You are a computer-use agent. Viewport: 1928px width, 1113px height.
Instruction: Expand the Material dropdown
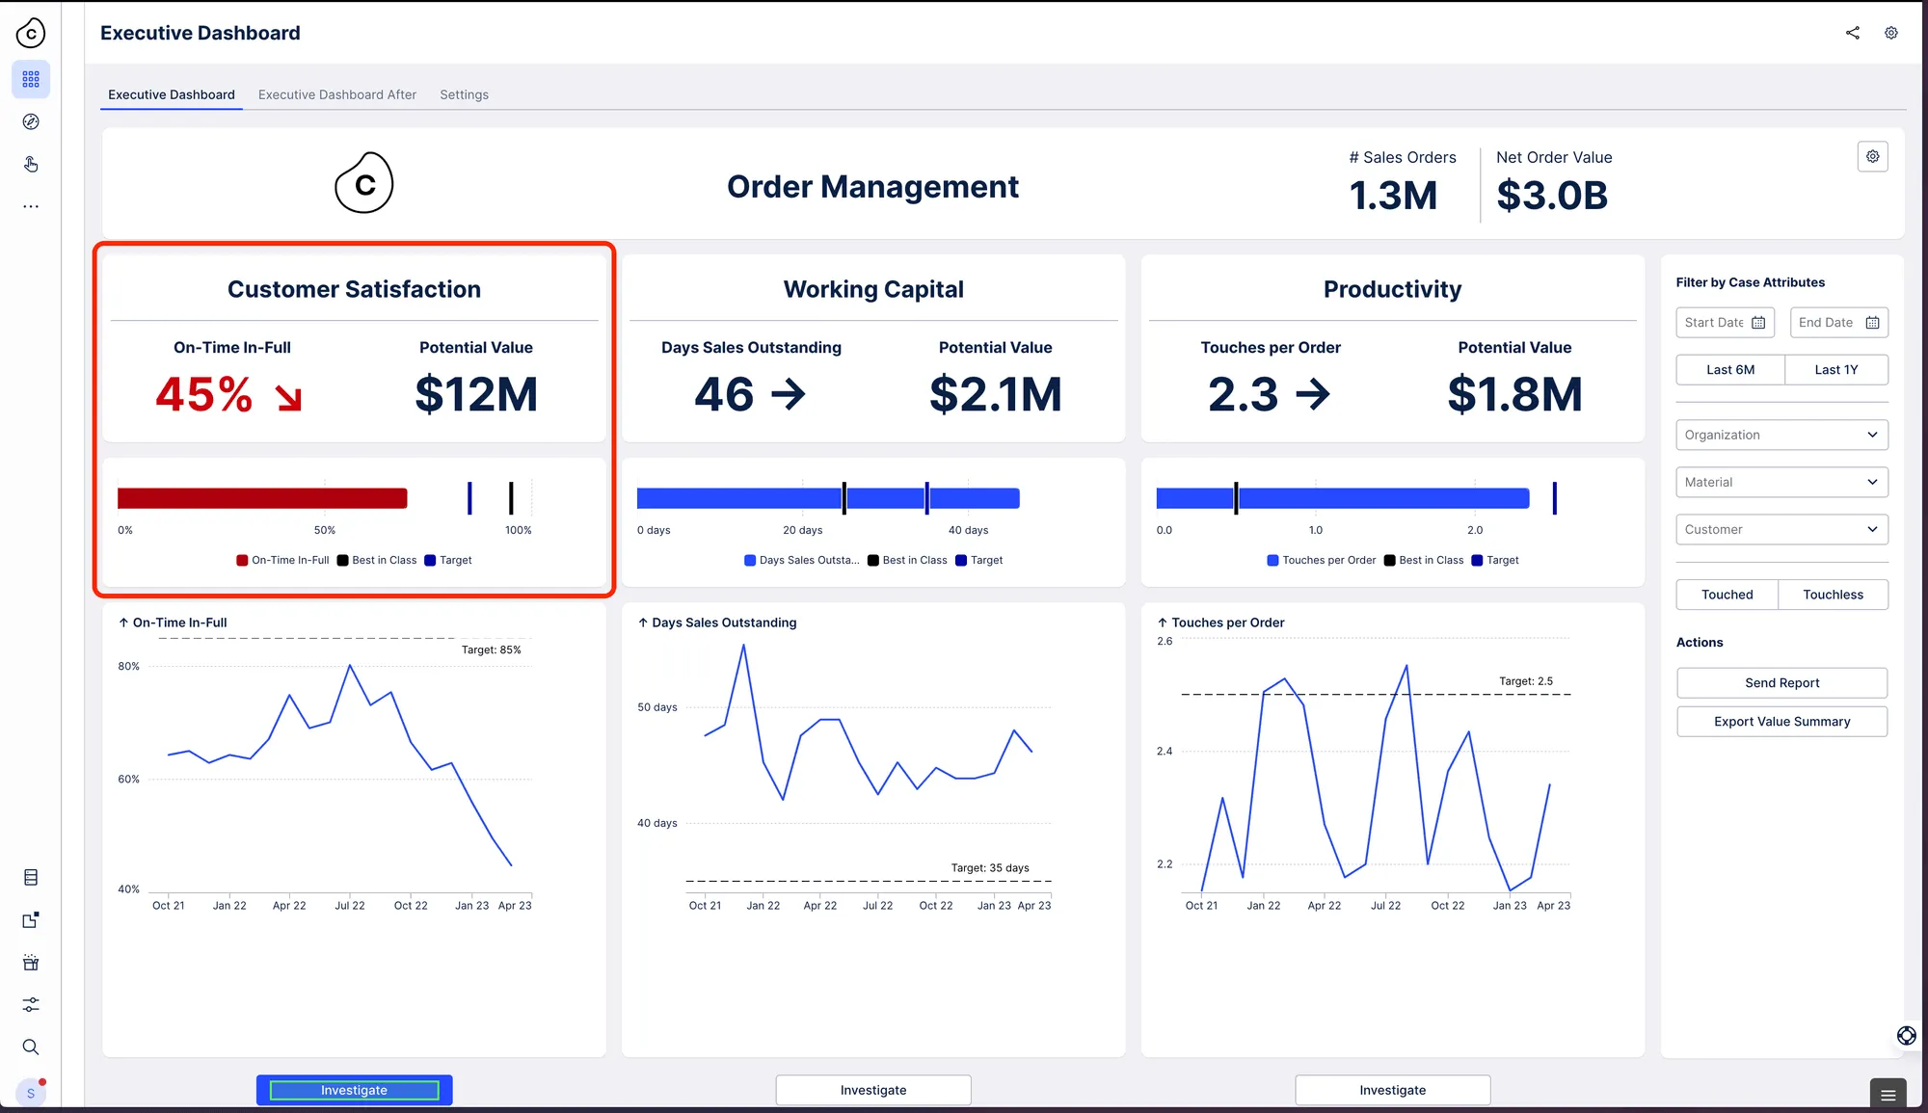[x=1781, y=482]
